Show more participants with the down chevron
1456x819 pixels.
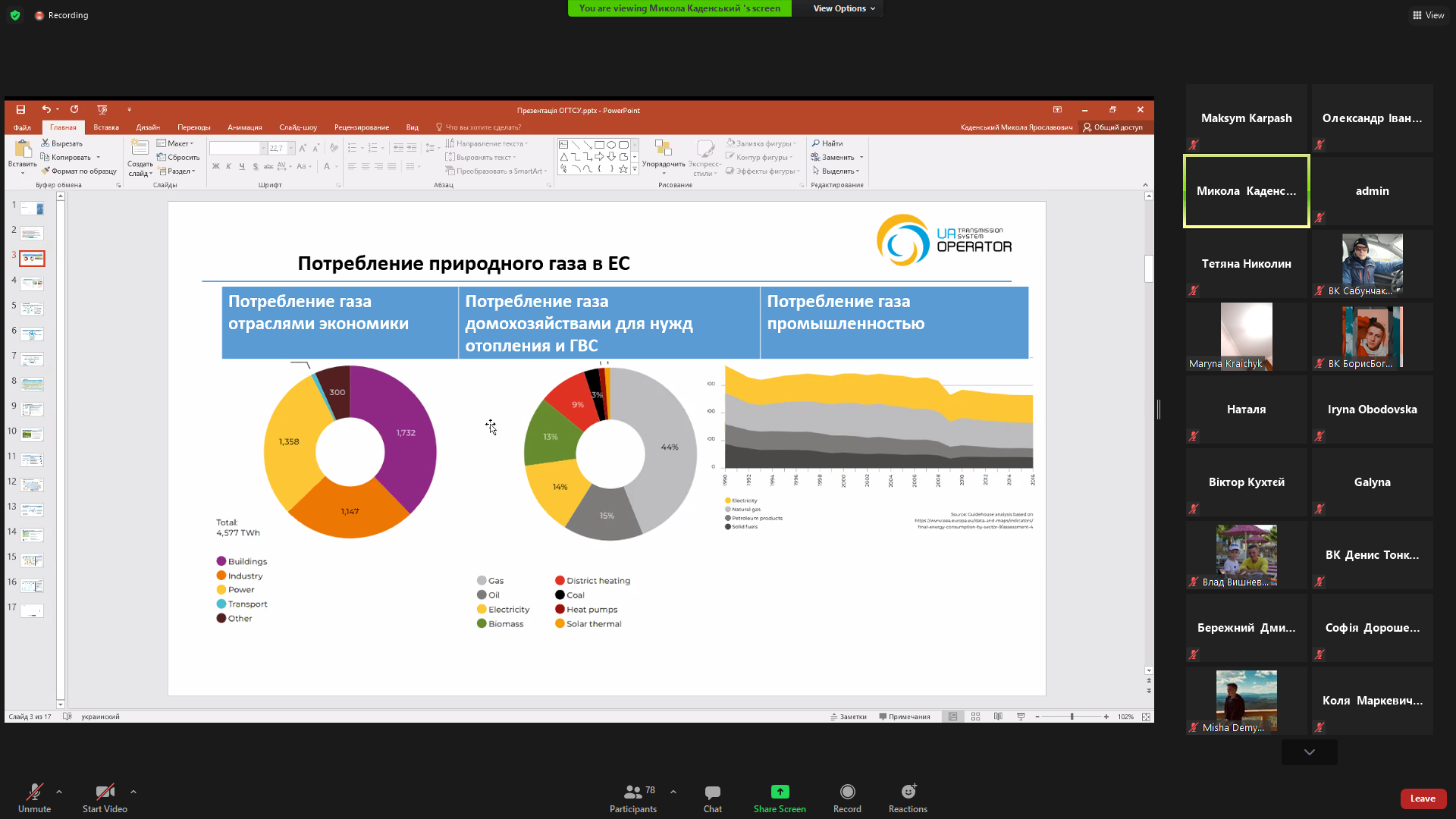[1310, 752]
